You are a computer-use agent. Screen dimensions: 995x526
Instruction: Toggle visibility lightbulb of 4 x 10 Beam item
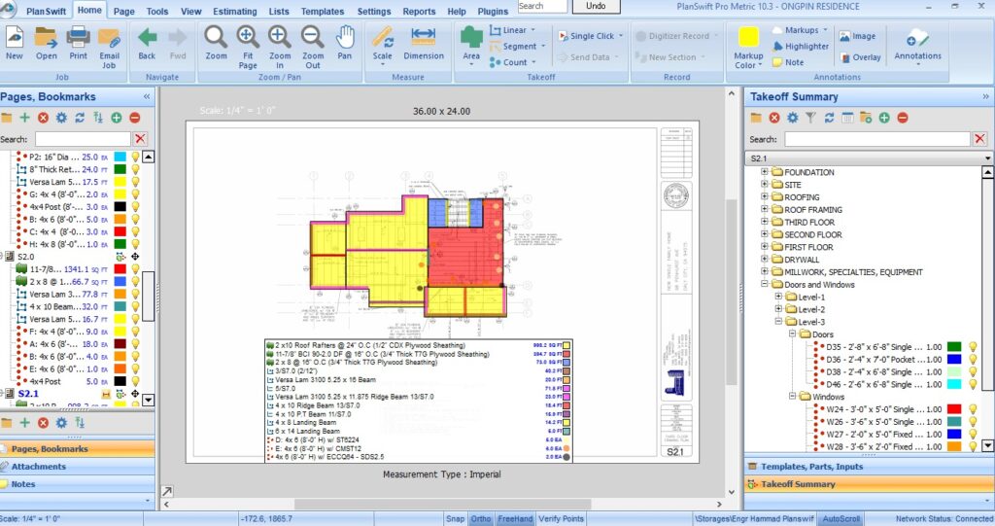(135, 307)
